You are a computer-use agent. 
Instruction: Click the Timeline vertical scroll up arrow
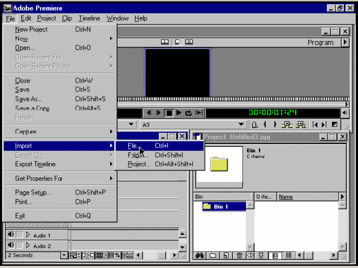point(183,234)
